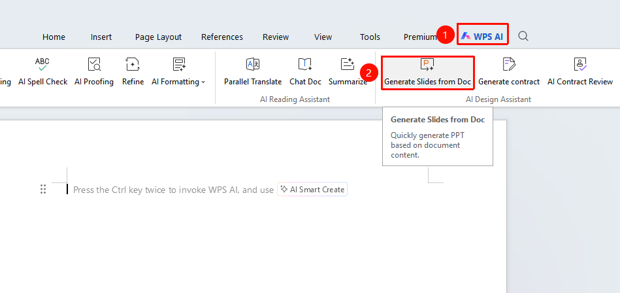Click Generate Slides from Doc
This screenshot has width=620, height=293.
pos(427,73)
